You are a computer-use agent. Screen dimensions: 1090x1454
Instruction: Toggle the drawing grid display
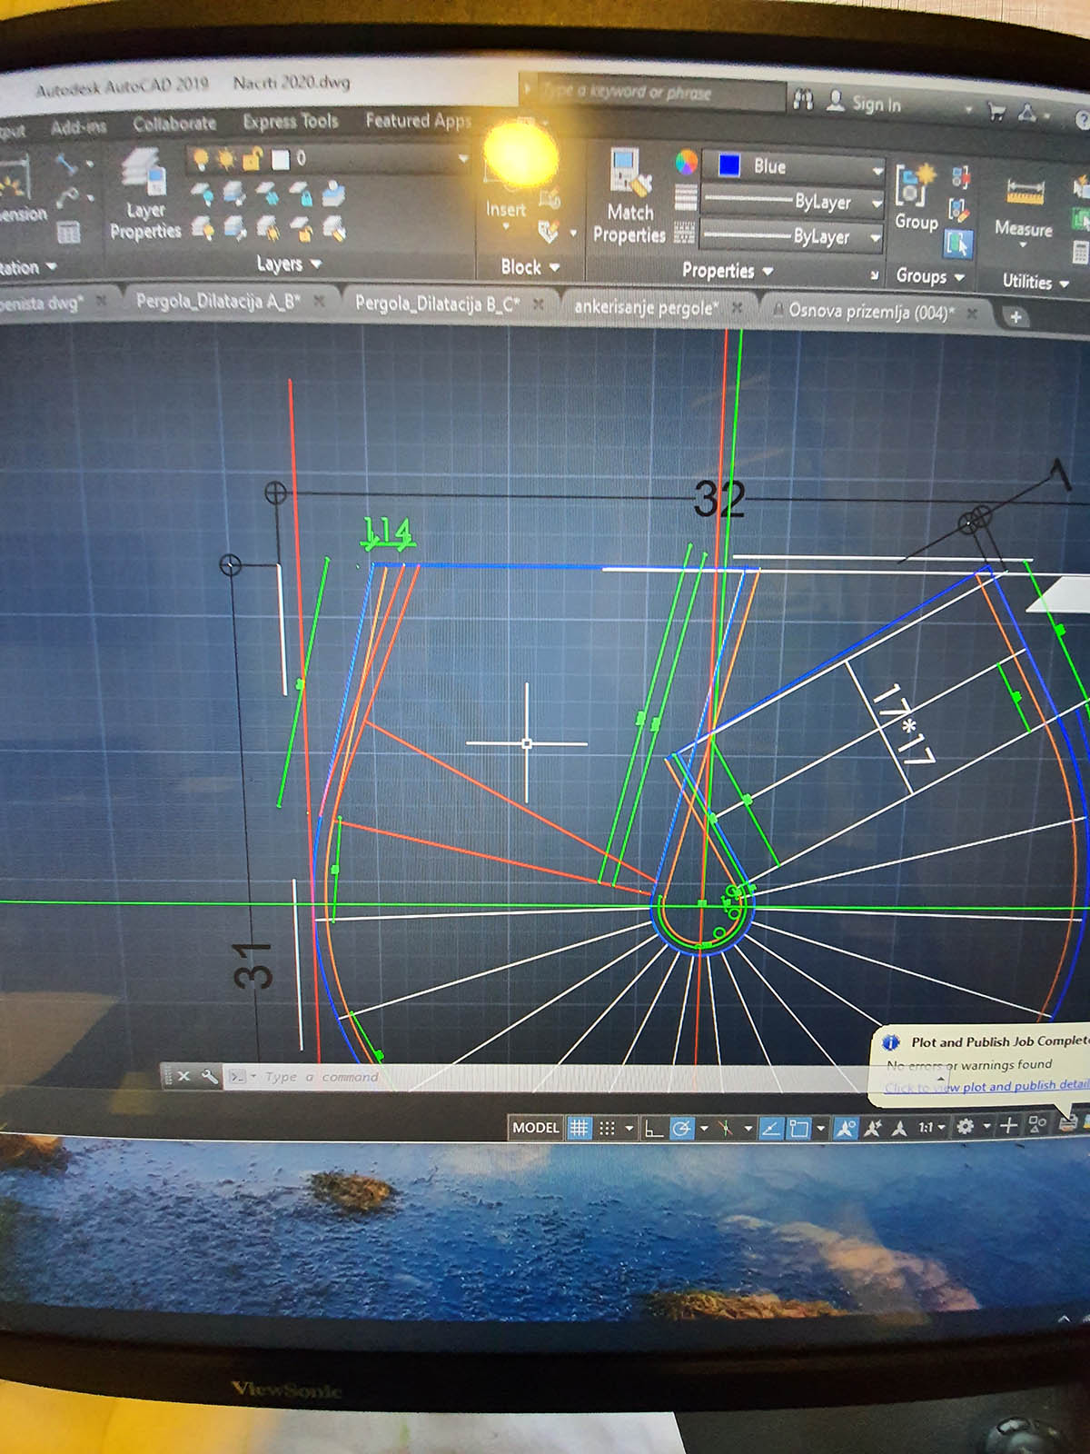(579, 1128)
